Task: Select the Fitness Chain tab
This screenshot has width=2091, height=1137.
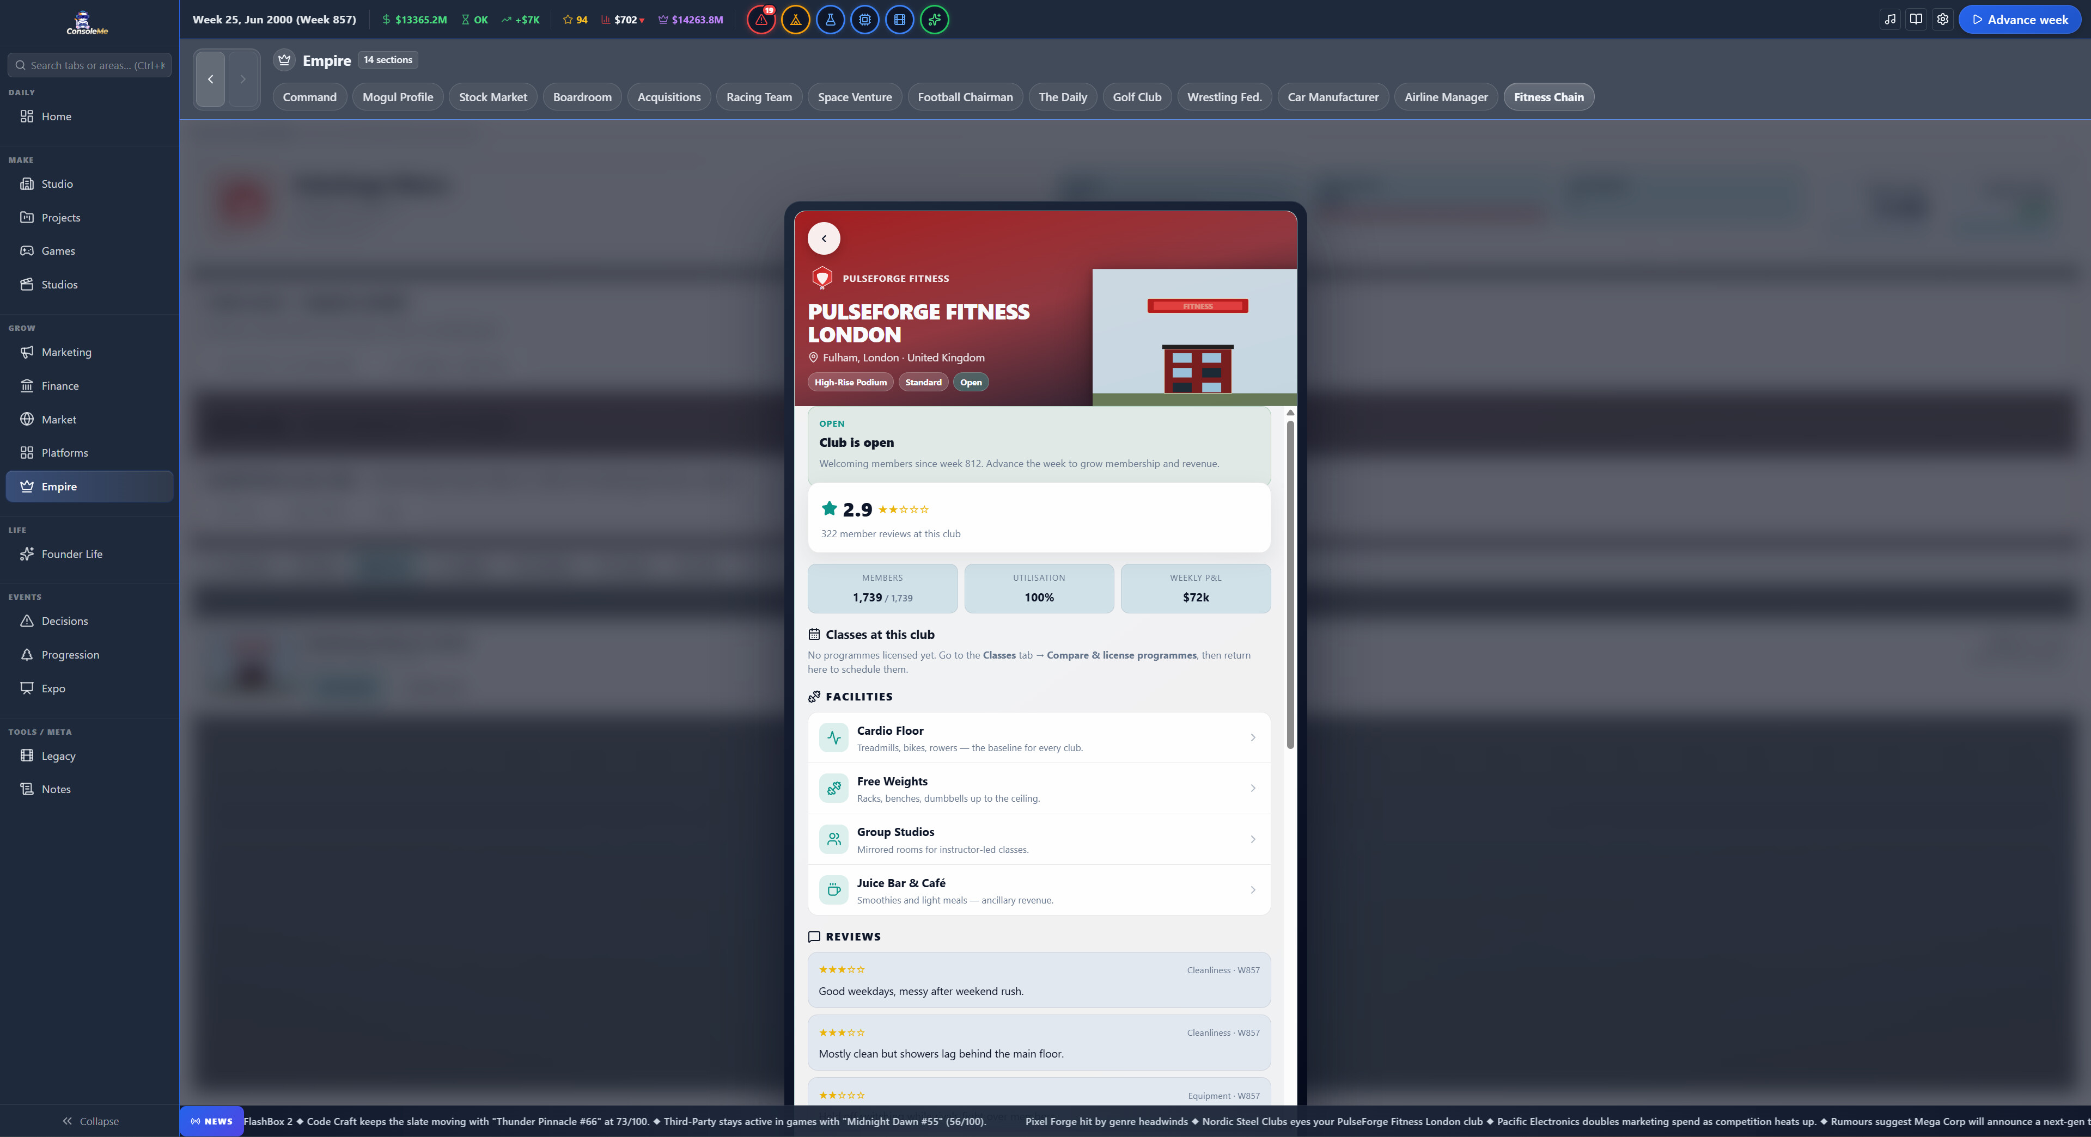Action: point(1549,97)
